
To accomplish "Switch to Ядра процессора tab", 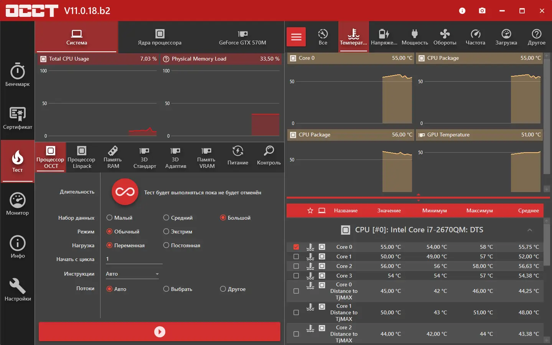I will click(160, 37).
